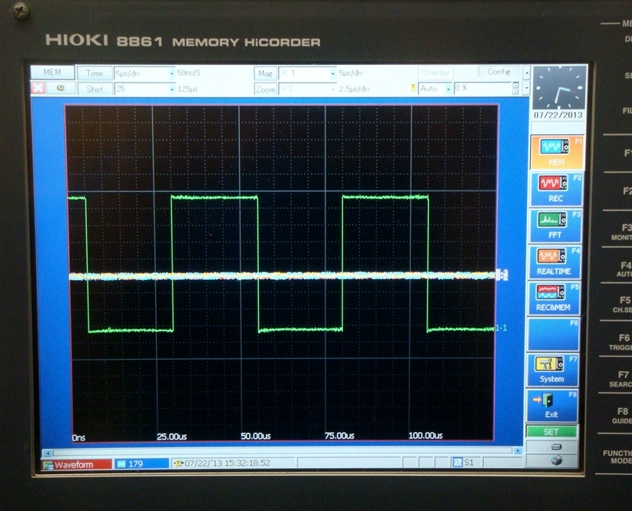Click the pre-trigger 0 % input field
632x511 pixels.
pos(483,88)
